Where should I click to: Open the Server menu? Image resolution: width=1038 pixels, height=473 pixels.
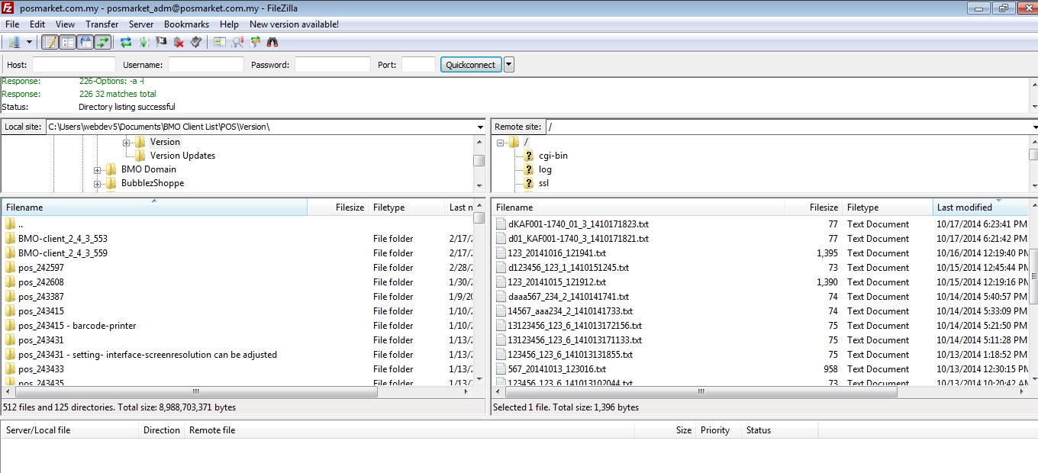141,24
